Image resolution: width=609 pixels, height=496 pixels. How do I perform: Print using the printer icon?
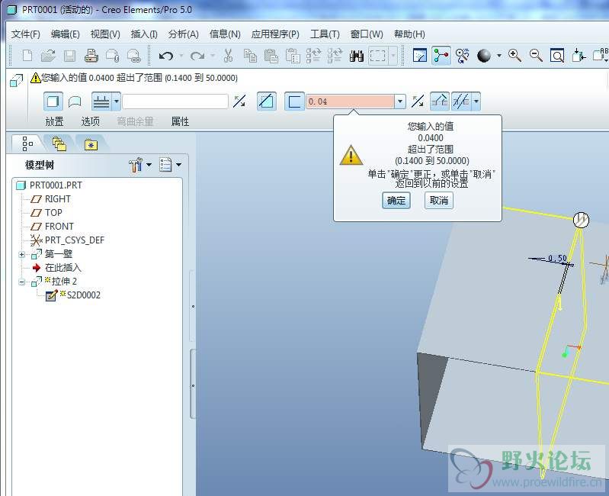91,56
